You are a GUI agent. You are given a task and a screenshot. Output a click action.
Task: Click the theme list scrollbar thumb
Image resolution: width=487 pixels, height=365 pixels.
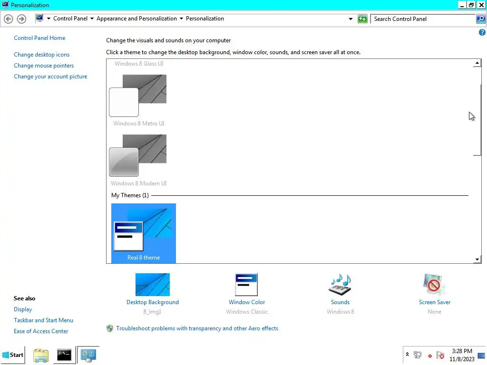tap(477, 119)
